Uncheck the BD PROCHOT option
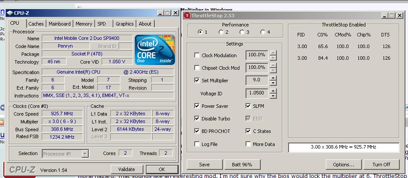Screen dimensions: 408x178 (197, 131)
